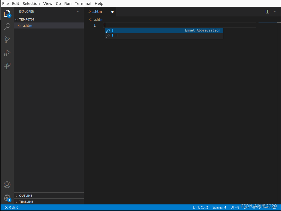Click Spaces: 4 indentation indicator
Screen dimensions: 281x211
click(219, 207)
